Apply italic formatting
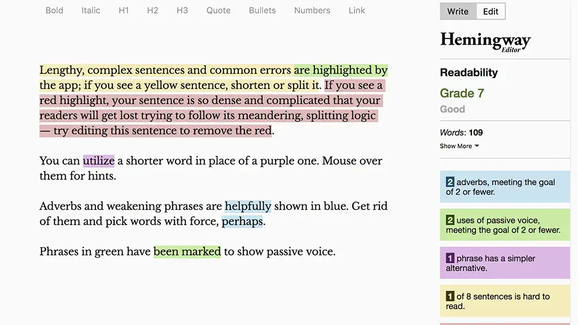578x325 pixels. coord(90,10)
